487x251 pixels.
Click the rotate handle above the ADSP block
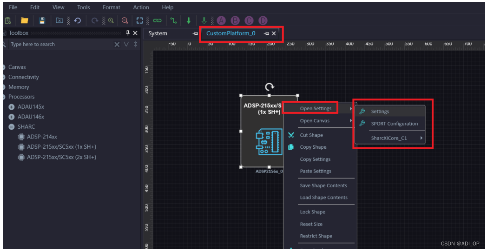tap(269, 87)
